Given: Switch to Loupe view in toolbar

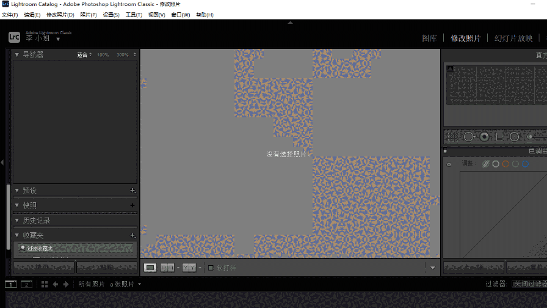Looking at the screenshot, I should point(150,268).
